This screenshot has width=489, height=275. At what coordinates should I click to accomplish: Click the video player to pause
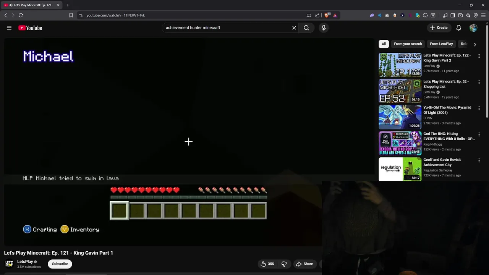coord(189,141)
